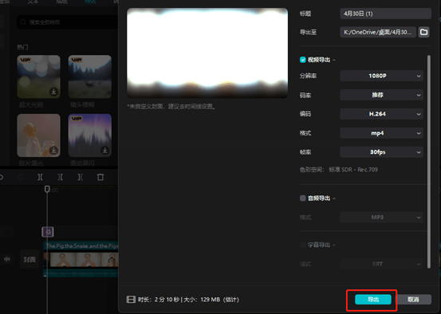
Task: Open the MP3 audio format dropdown
Action: [x=381, y=218]
